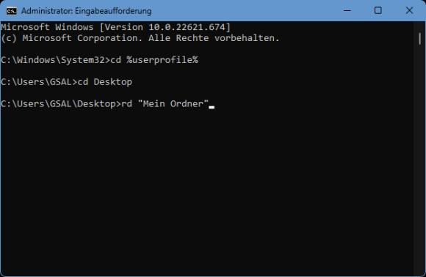Click the 'rd' command on the last line

(126, 104)
